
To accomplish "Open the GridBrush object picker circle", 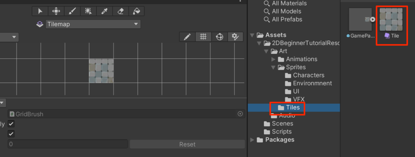I will [x=240, y=114].
